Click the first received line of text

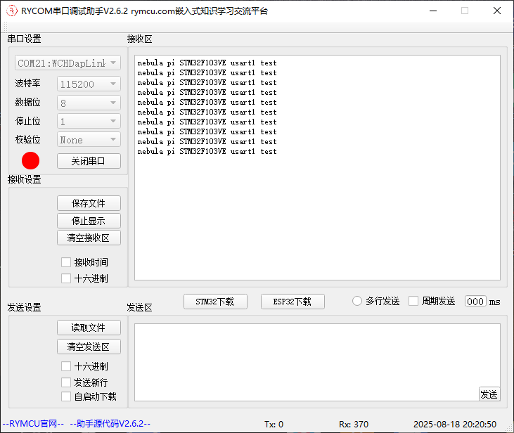[207, 63]
